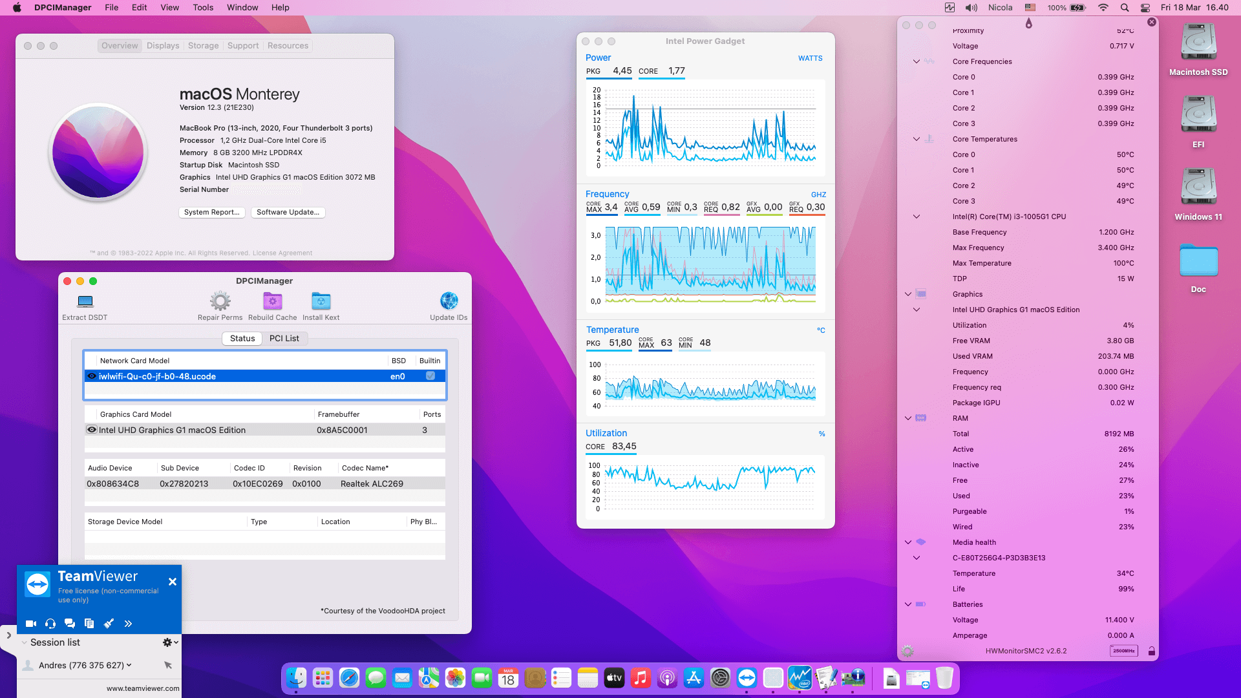The width and height of the screenshot is (1241, 698).
Task: Click the Update IDs globe icon
Action: (449, 301)
